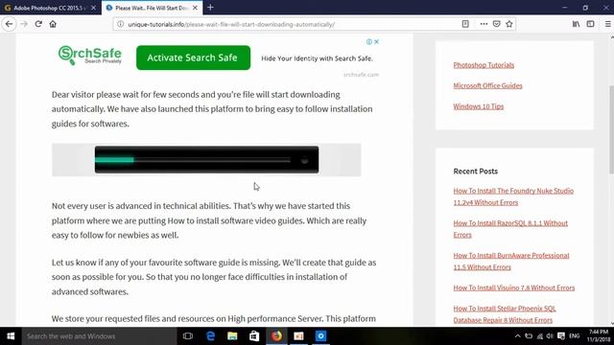Open the volume control in system tray
614x345 pixels.
tap(550, 336)
